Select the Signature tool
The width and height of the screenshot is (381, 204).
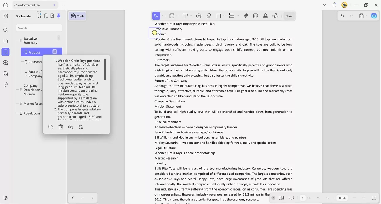pyautogui.click(x=275, y=16)
